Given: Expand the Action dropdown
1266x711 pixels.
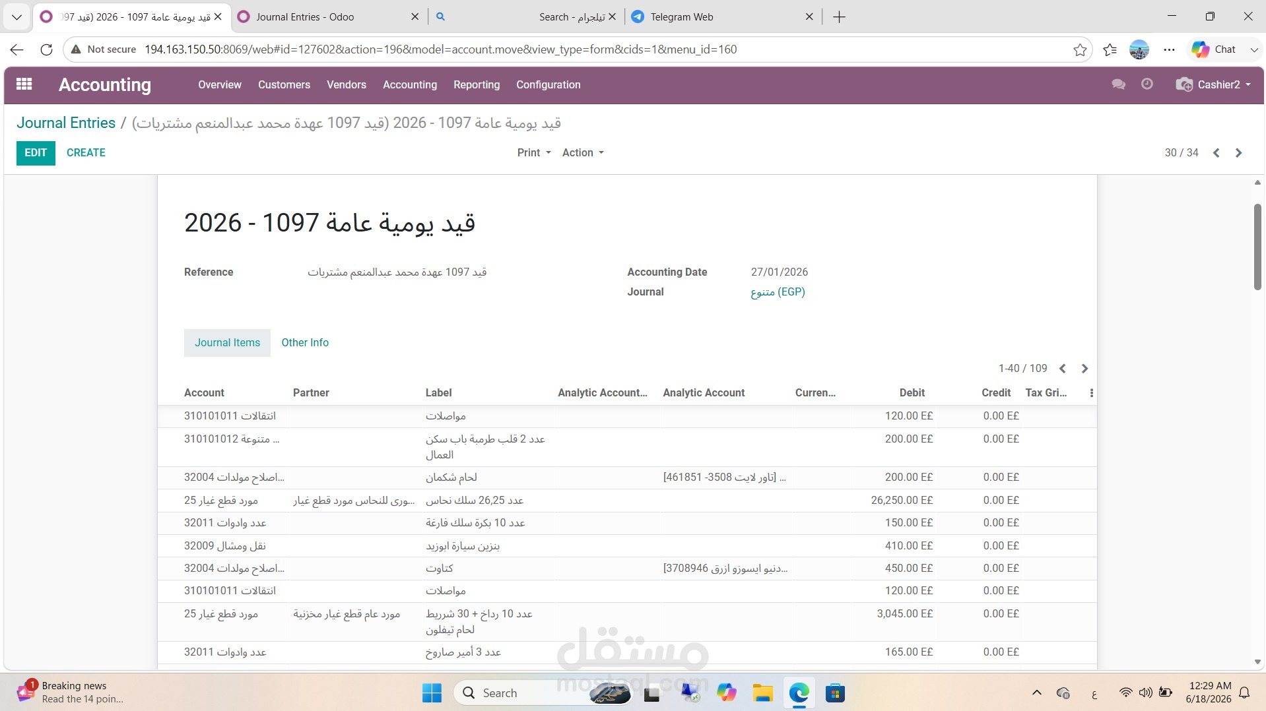Looking at the screenshot, I should (582, 153).
